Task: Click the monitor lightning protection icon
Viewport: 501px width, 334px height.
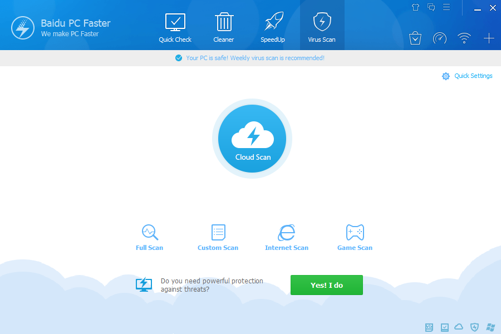Action: pyautogui.click(x=144, y=284)
